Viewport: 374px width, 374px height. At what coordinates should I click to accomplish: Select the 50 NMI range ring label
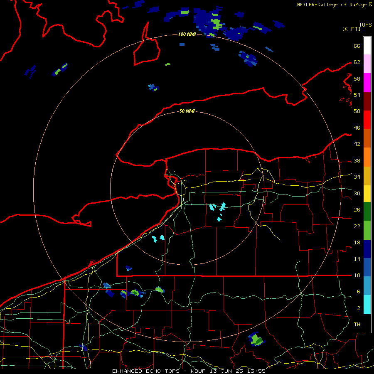point(187,111)
